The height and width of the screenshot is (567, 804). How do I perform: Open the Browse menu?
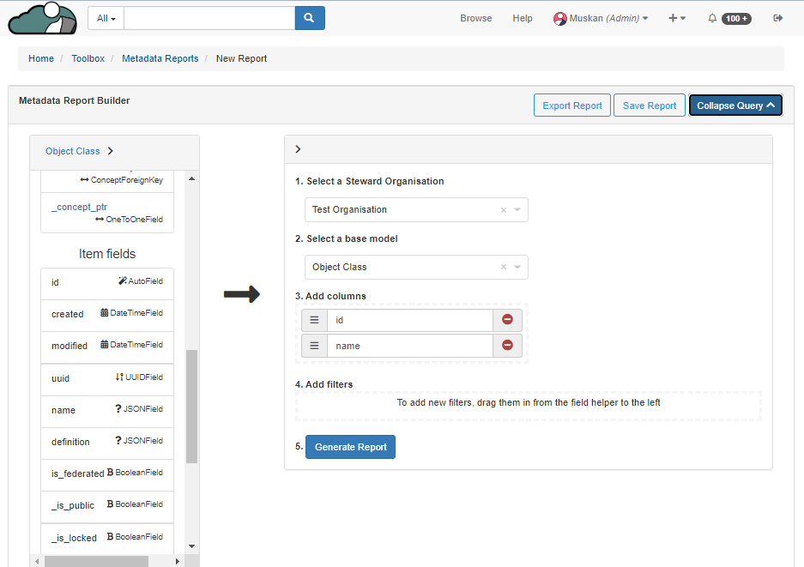point(476,18)
